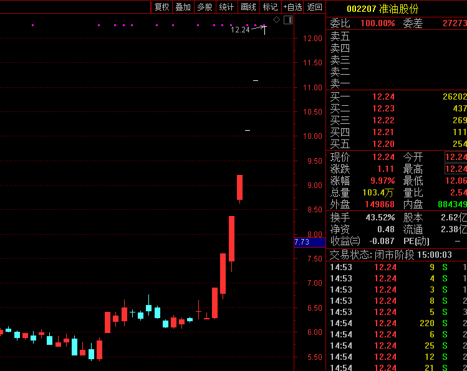Click the 标记 mark button
This screenshot has height=371, width=467.
tap(270, 7)
